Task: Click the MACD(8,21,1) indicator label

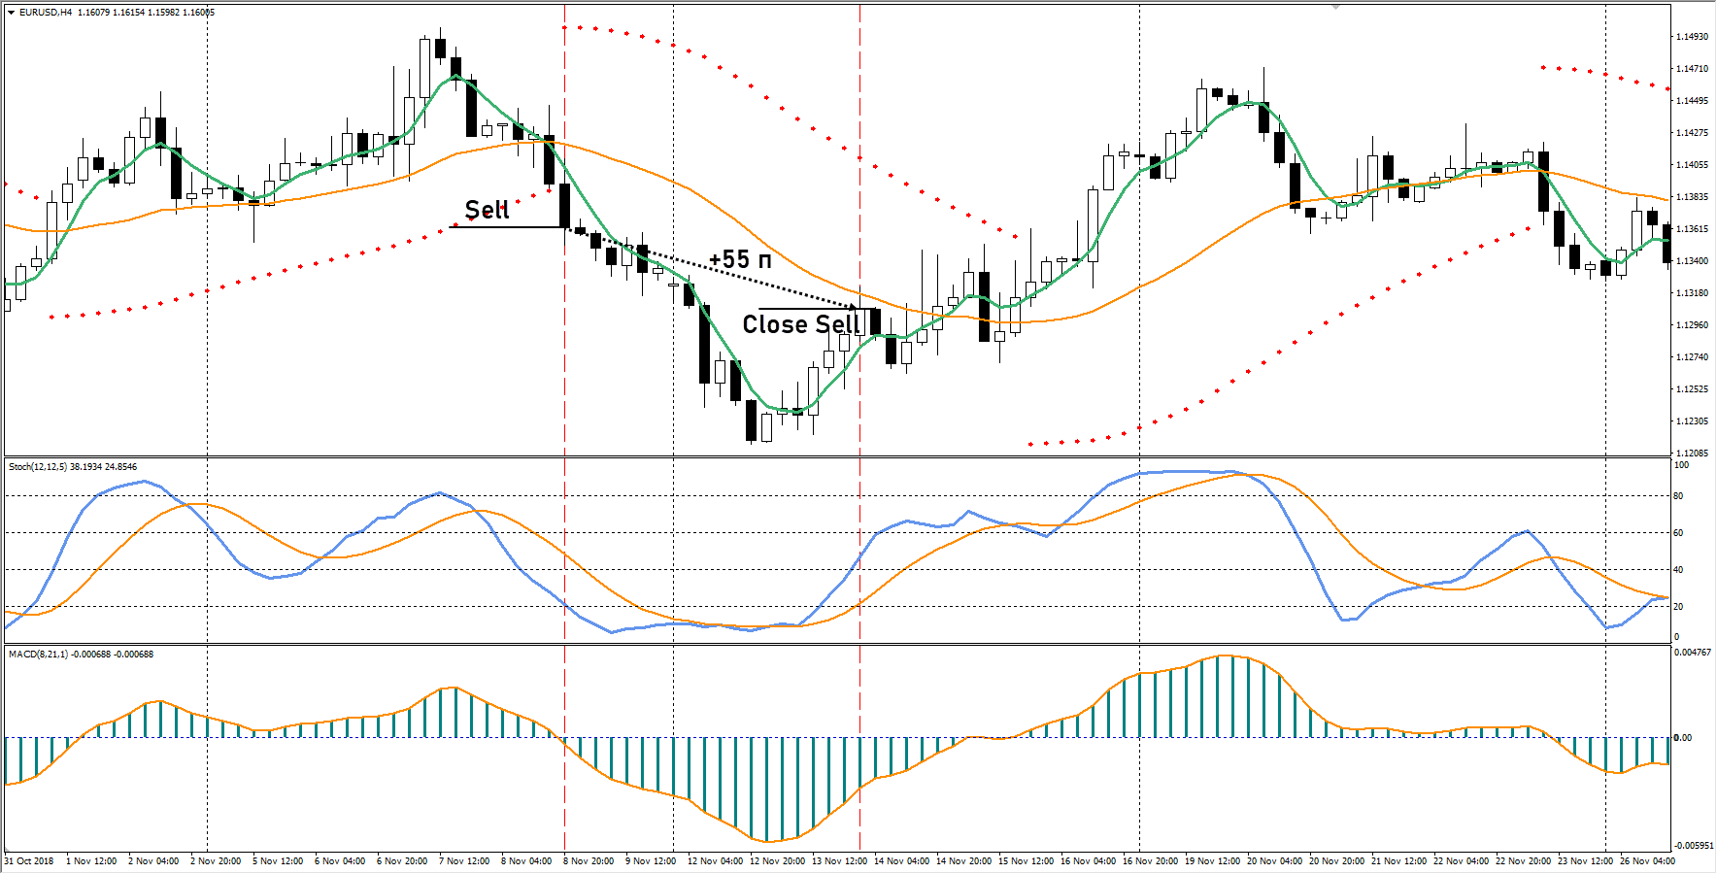Action: click(38, 655)
